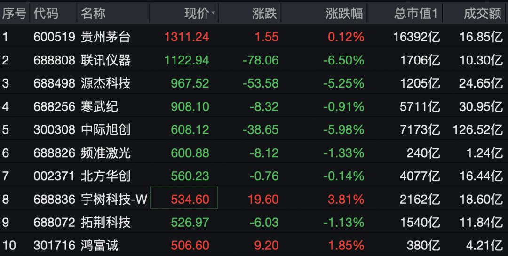508x256 pixels.
Task: Click turnover 1.24亿
Action: 484,153
